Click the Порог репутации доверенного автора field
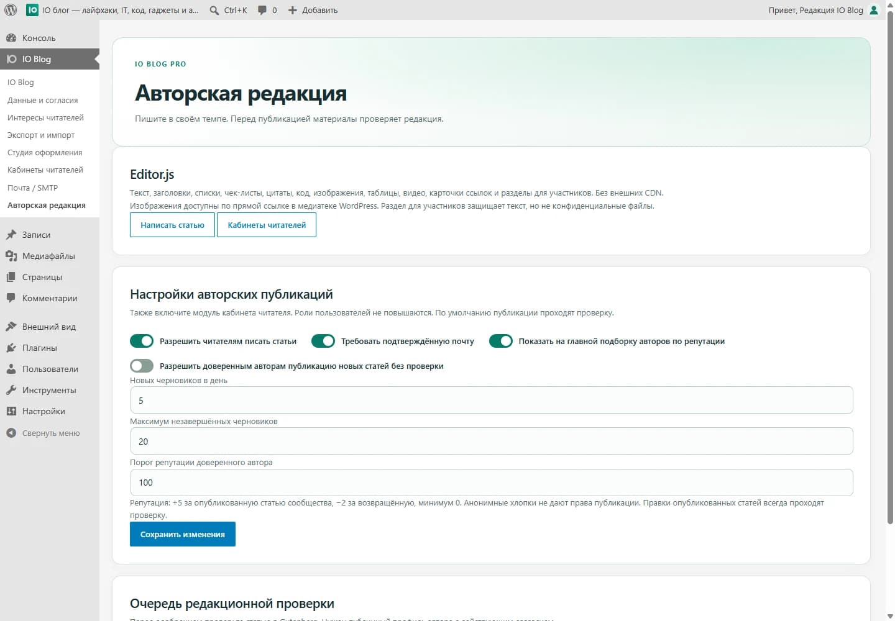Screen dimensions: 895x621 492,483
